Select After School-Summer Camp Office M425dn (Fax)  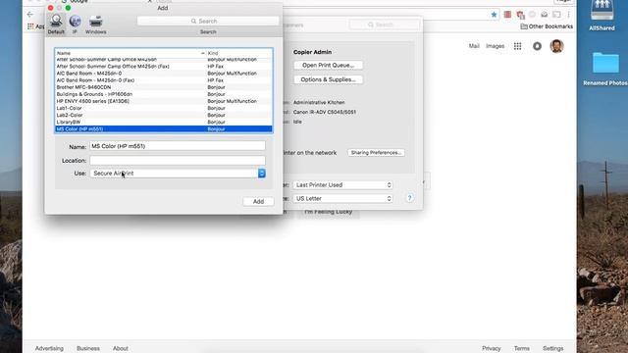coord(164,67)
